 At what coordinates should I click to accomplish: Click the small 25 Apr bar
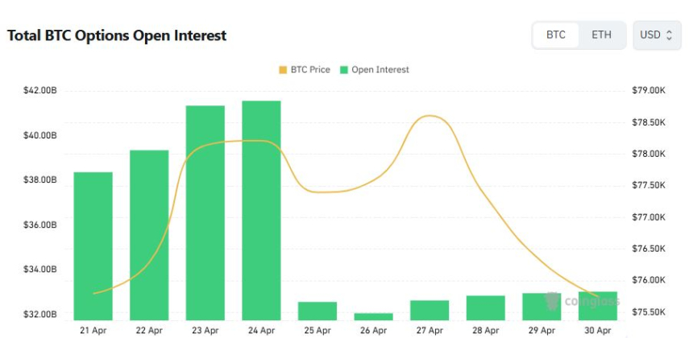click(317, 311)
